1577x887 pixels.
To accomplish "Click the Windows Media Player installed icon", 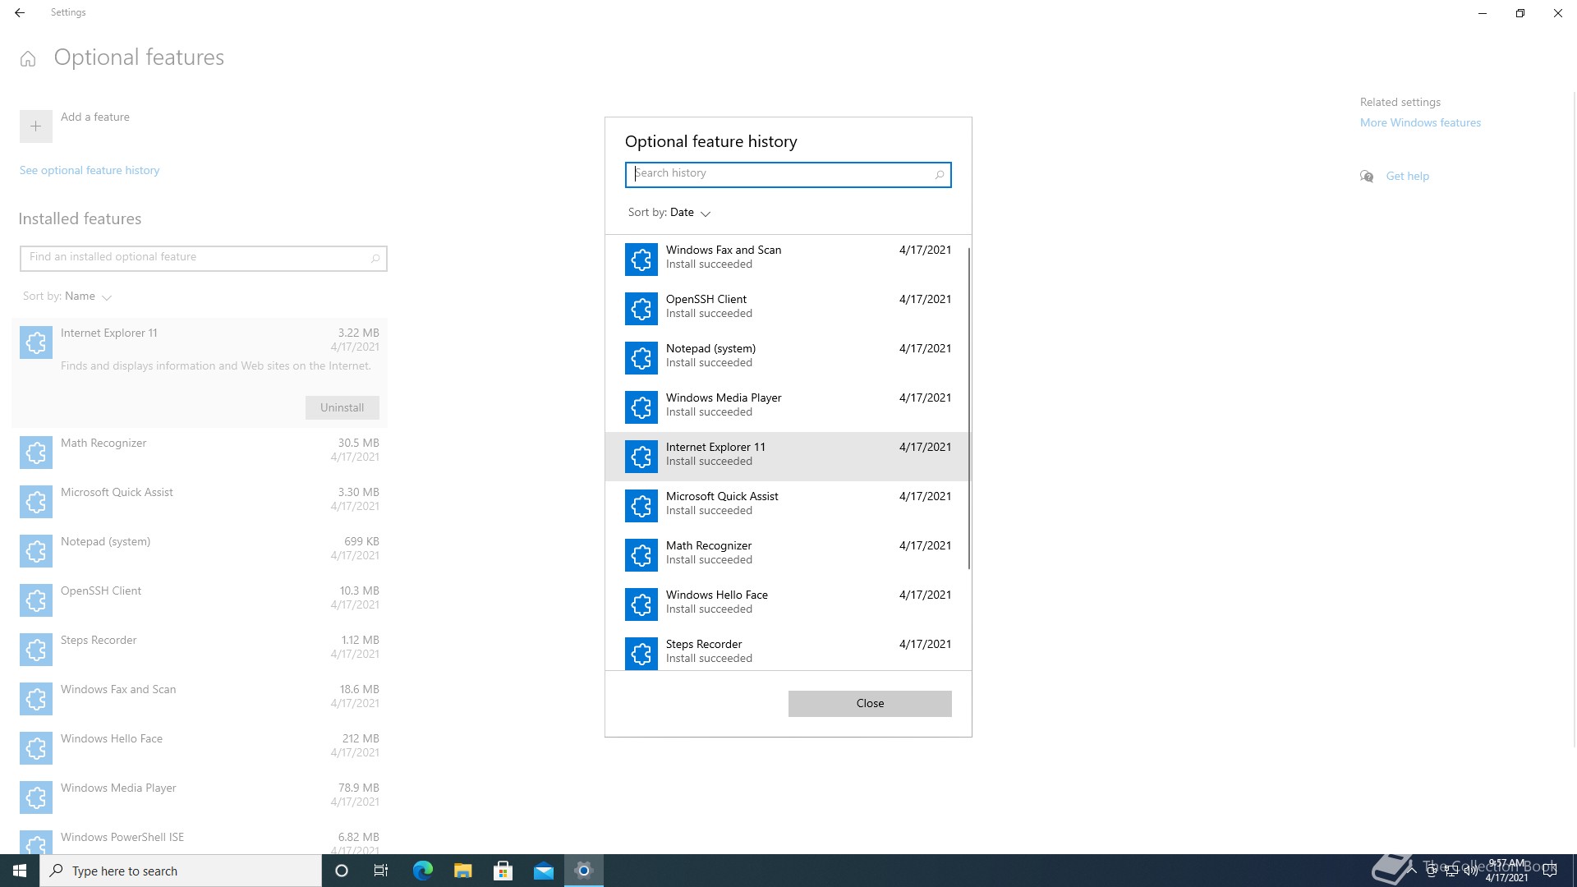I will 36,797.
